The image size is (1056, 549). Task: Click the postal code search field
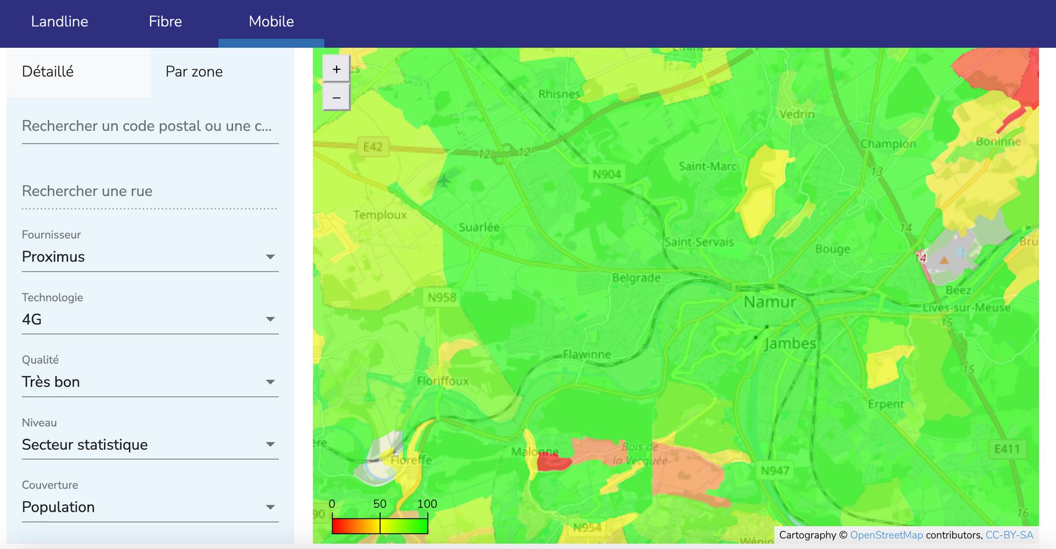tap(150, 126)
